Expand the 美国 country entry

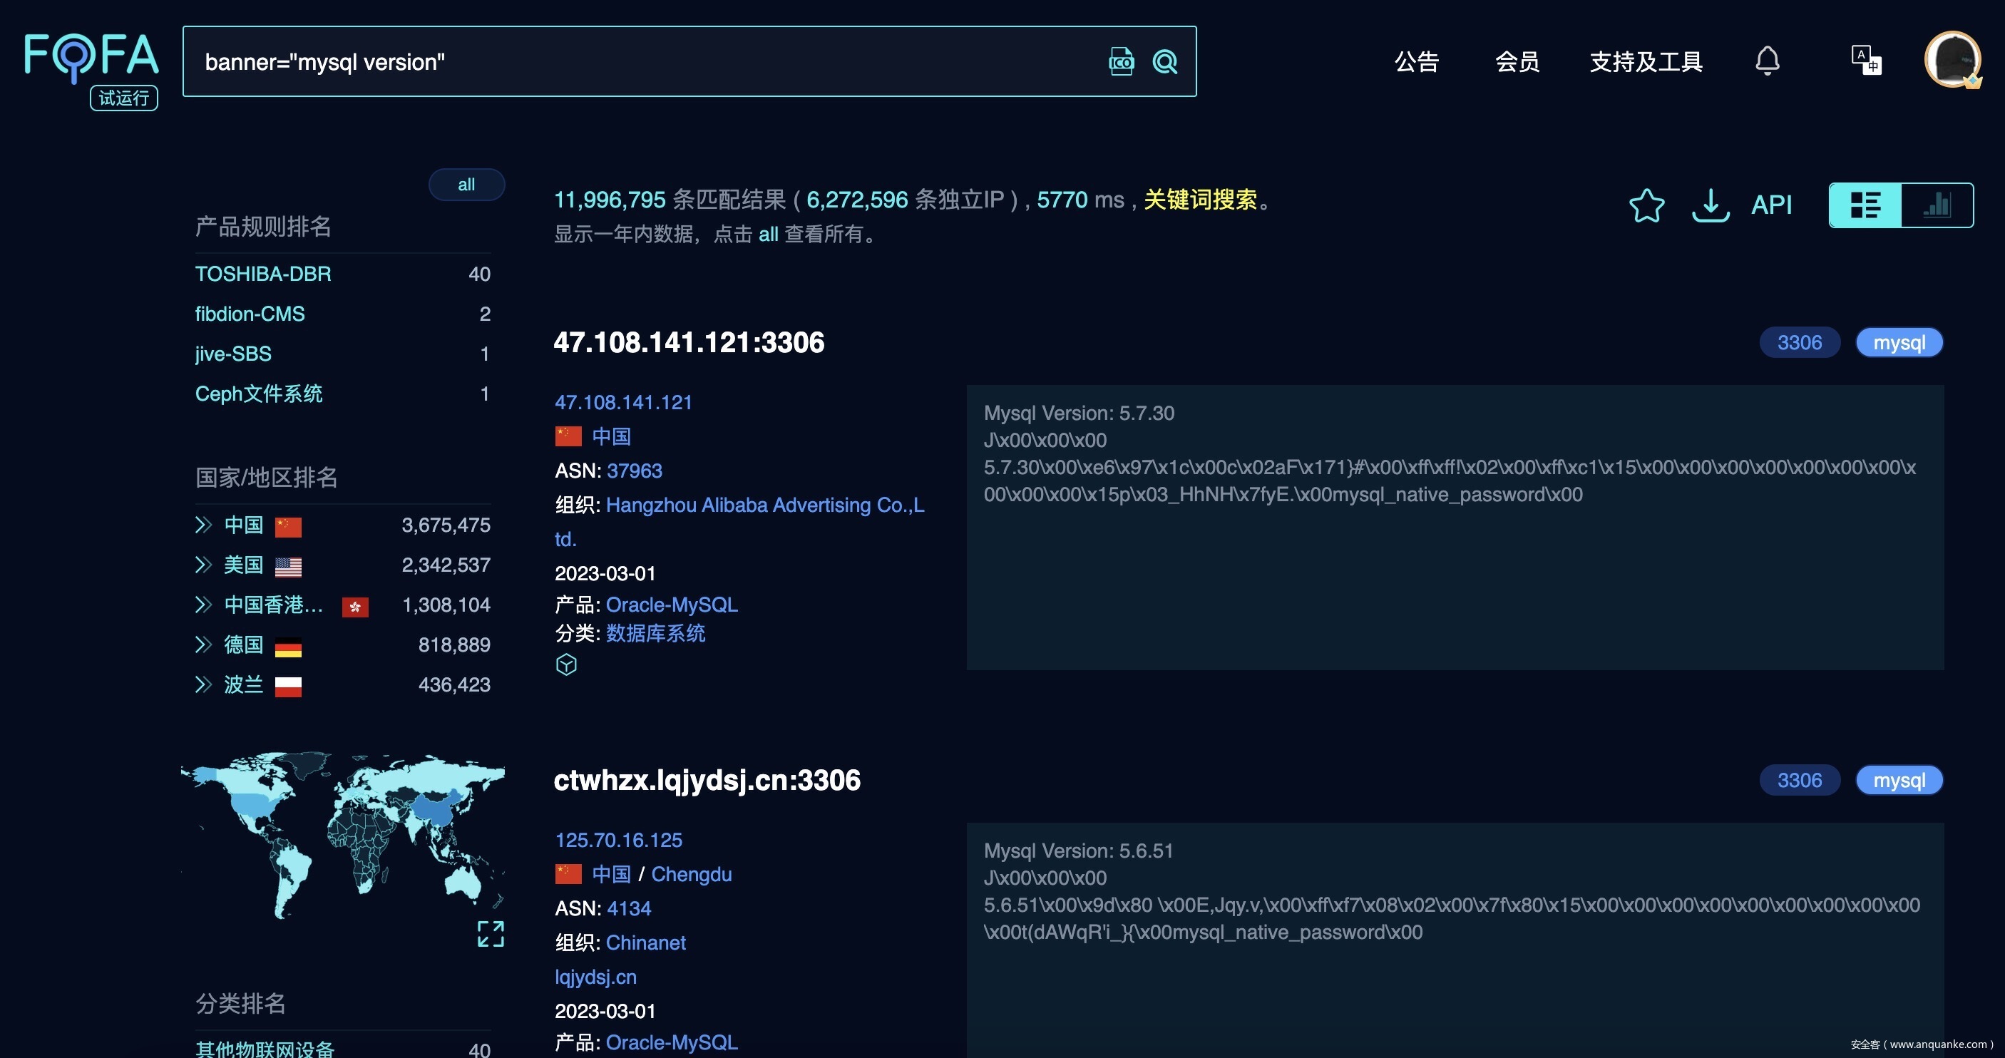[203, 565]
